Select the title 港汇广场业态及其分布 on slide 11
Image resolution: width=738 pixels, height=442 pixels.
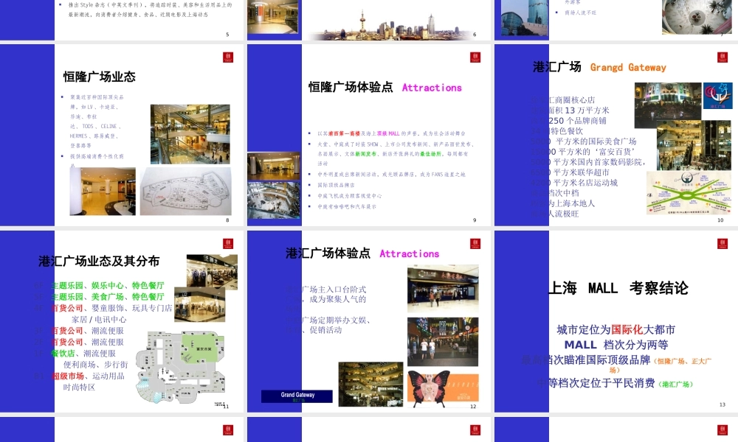click(99, 262)
